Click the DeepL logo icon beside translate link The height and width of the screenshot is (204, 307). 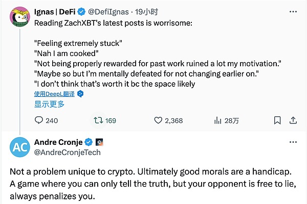[x=80, y=94]
